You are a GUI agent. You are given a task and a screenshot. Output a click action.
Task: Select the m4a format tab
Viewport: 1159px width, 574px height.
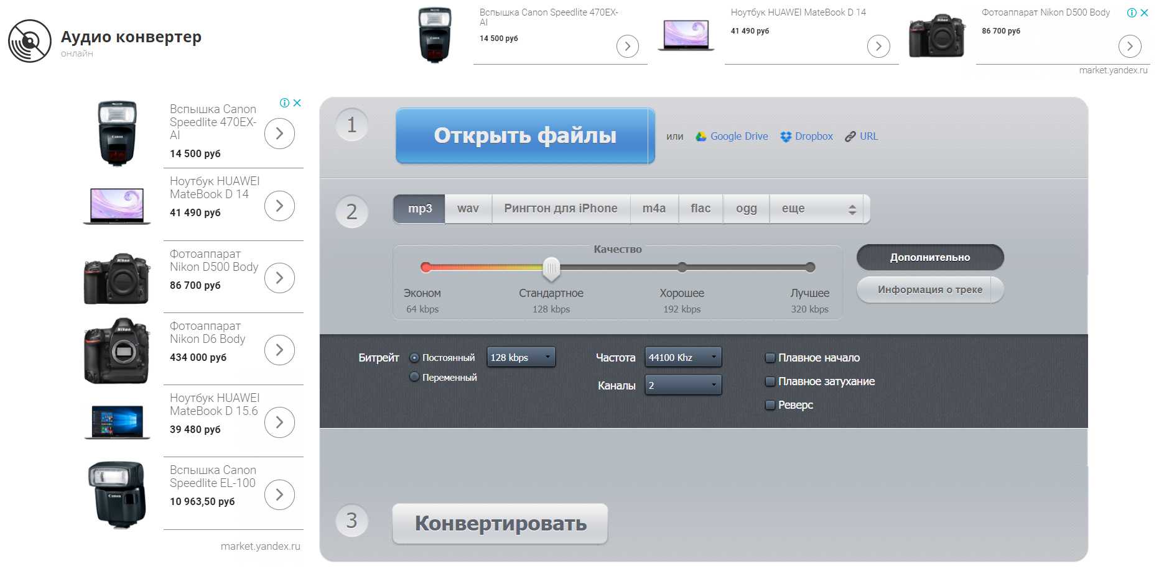[654, 209]
